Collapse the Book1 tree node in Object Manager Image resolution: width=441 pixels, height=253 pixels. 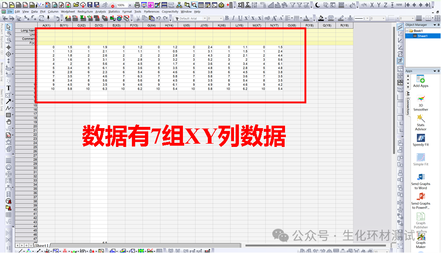click(x=407, y=31)
